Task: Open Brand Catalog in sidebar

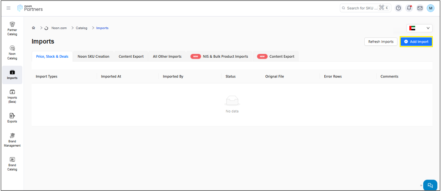Action: coord(12,164)
